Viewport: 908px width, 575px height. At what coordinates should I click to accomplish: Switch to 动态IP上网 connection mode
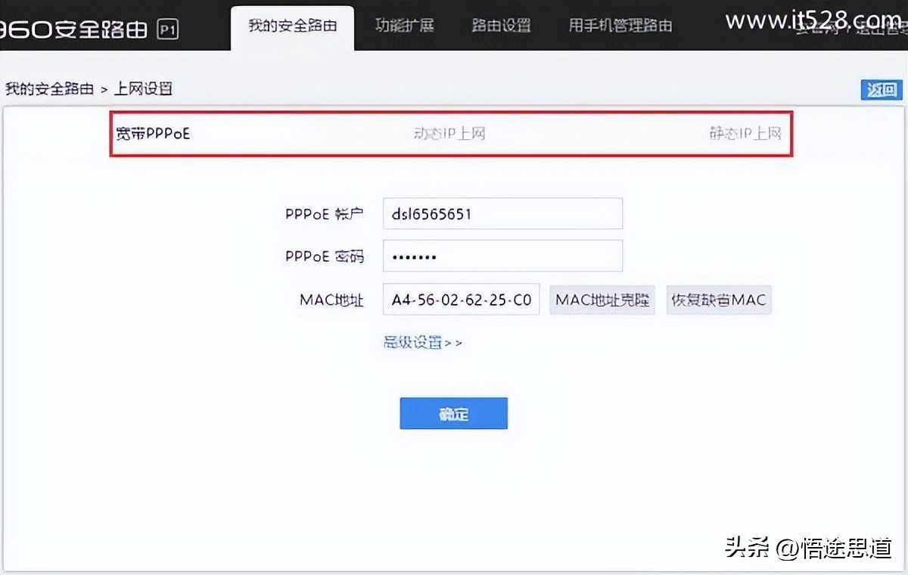point(450,133)
